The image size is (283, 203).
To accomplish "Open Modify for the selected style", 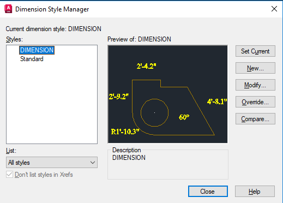I will coord(255,85).
